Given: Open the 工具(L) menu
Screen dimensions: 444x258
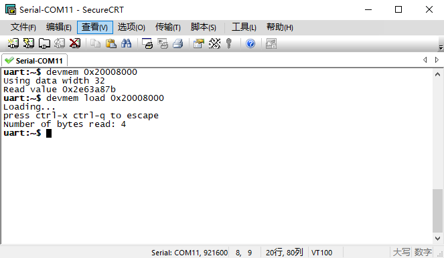Looking at the screenshot, I should coord(244,27).
